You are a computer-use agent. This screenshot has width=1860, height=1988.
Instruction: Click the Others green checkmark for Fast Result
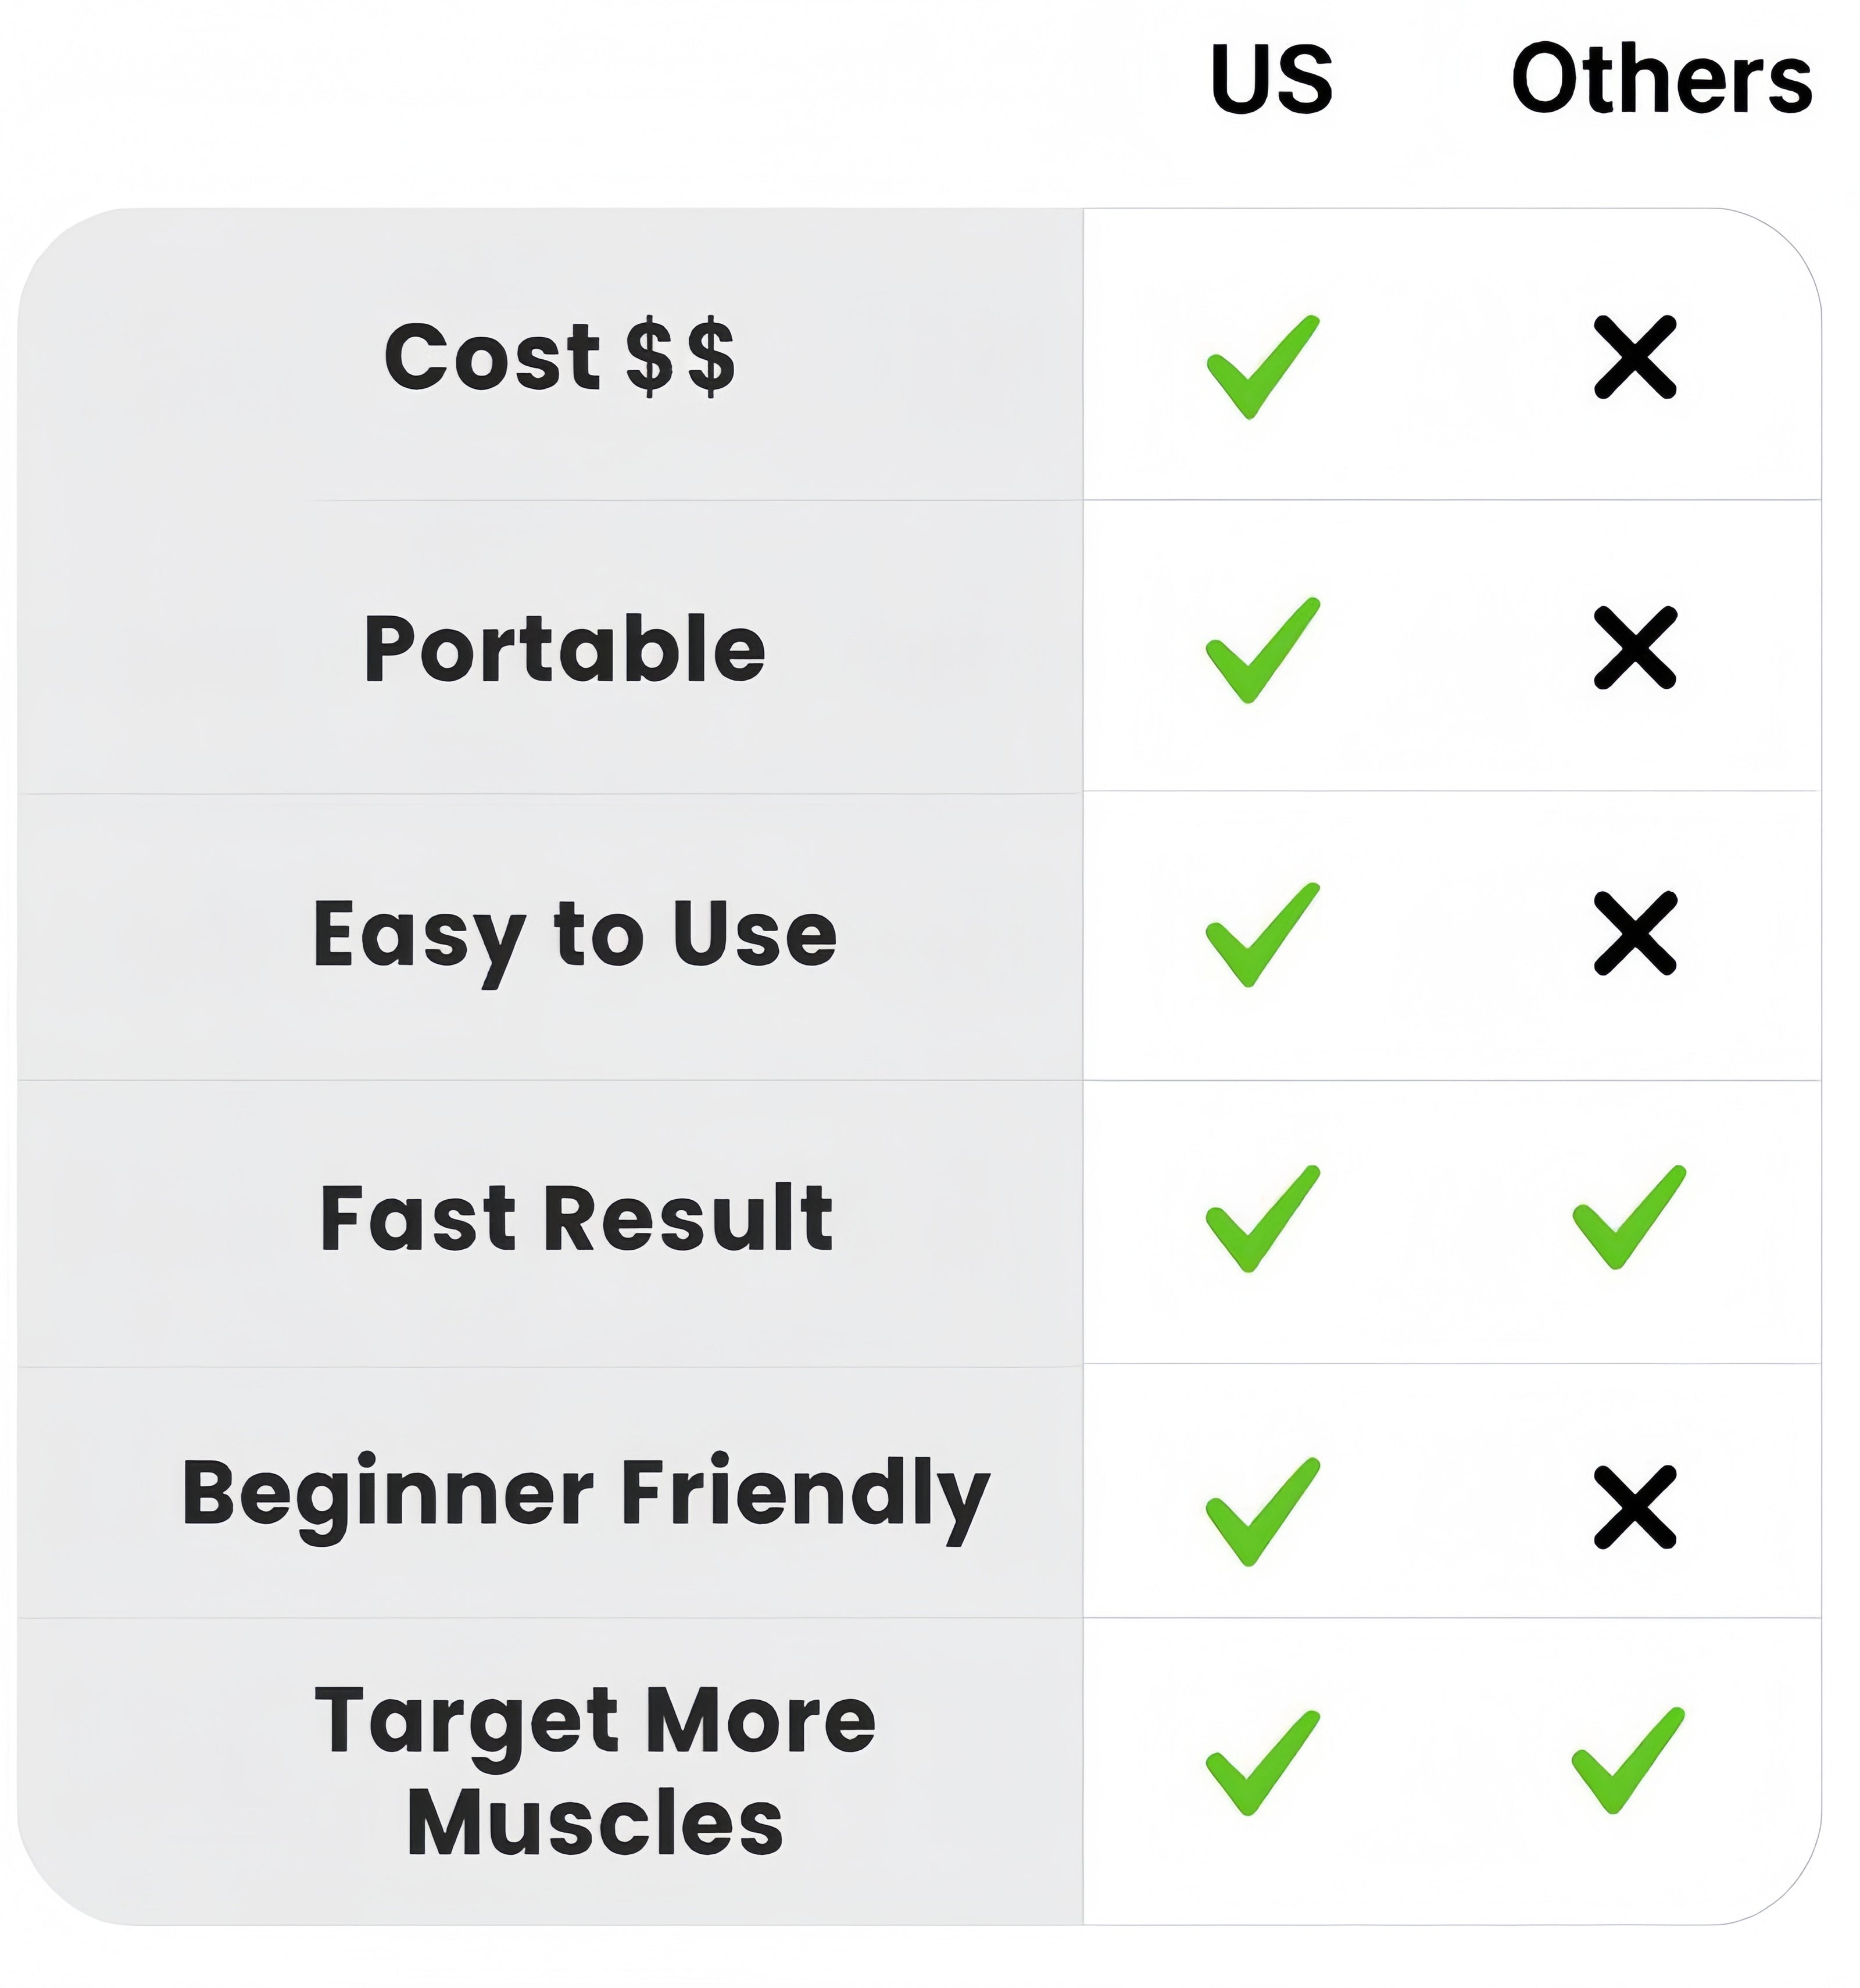pyautogui.click(x=1628, y=1217)
